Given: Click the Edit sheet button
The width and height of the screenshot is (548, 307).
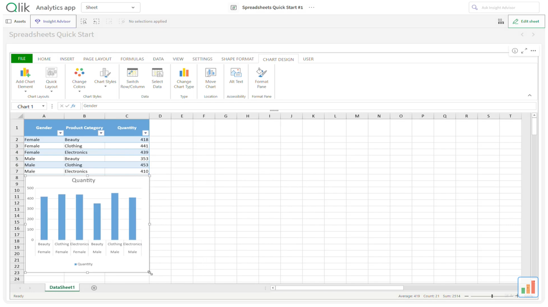Looking at the screenshot, I should (526, 21).
